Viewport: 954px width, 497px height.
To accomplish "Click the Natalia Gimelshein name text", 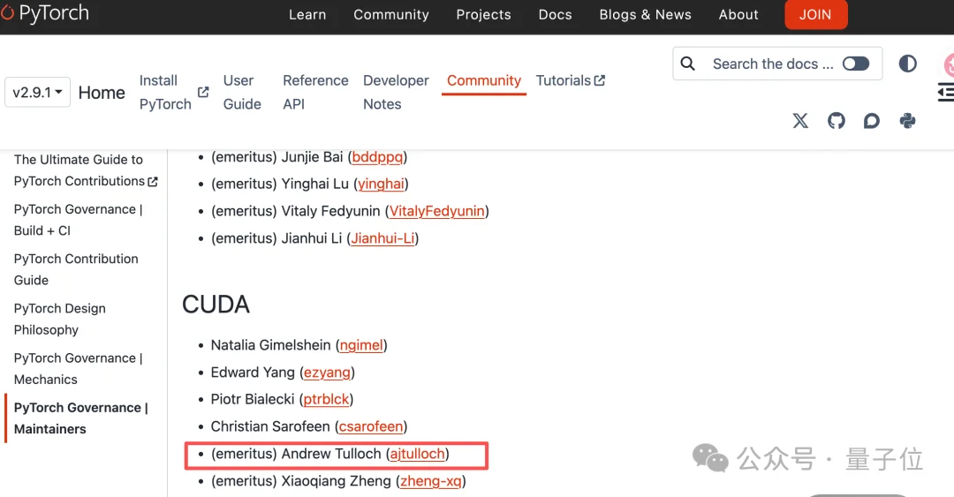I will 271,345.
